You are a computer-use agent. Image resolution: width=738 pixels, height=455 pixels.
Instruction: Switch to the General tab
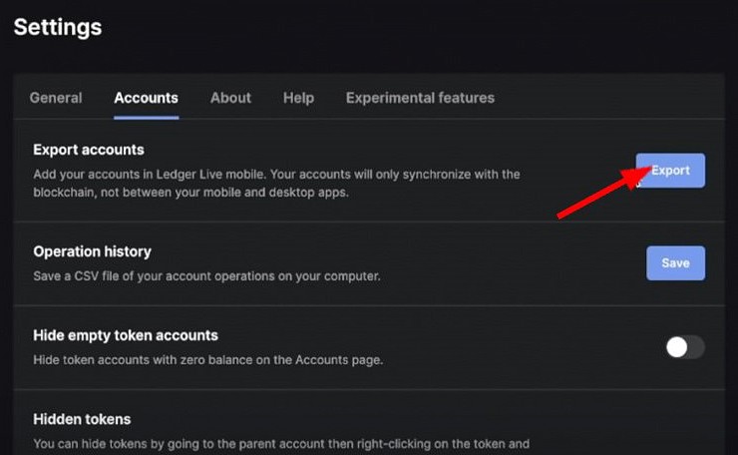[56, 98]
